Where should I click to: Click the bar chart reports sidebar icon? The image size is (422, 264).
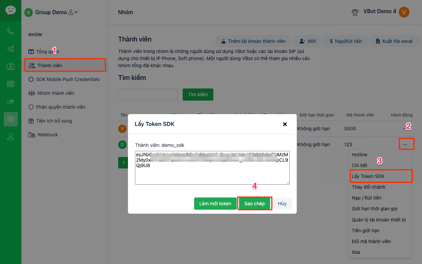pos(10,101)
